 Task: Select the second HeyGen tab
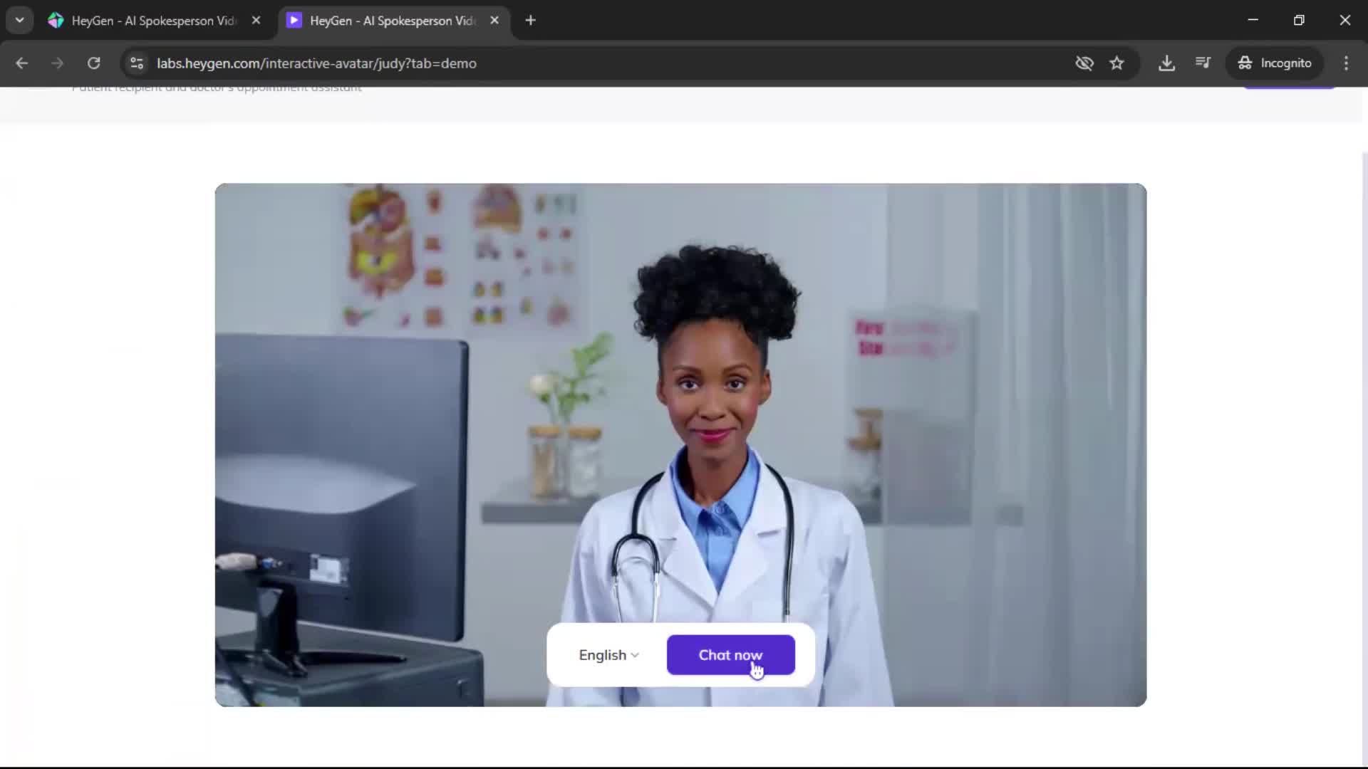(x=392, y=21)
